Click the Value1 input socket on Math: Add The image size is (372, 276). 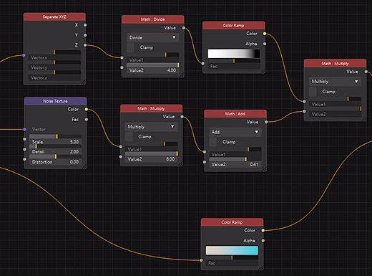pos(205,152)
